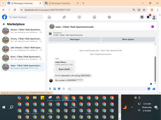
Task: Open the Facebook Home icon
Action: [49, 17]
